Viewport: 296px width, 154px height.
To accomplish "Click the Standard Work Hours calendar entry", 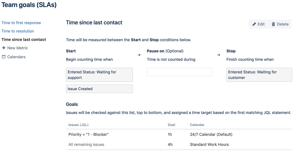I will click(209, 145).
